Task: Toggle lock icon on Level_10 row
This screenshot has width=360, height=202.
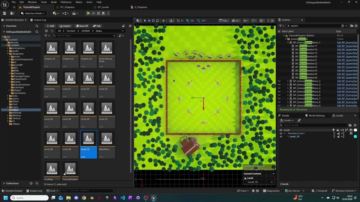Action: (338, 136)
